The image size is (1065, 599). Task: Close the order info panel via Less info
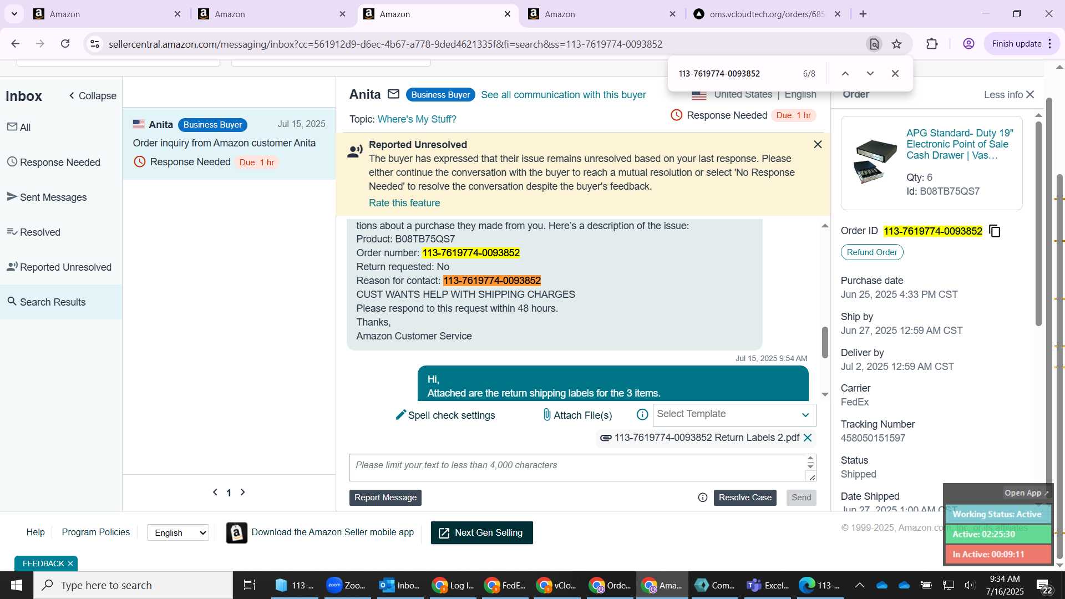pos(1009,95)
